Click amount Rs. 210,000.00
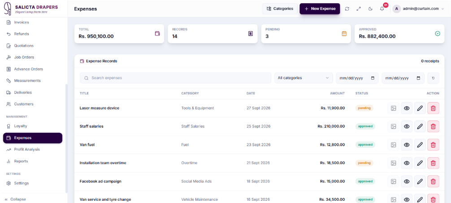 pos(331,126)
